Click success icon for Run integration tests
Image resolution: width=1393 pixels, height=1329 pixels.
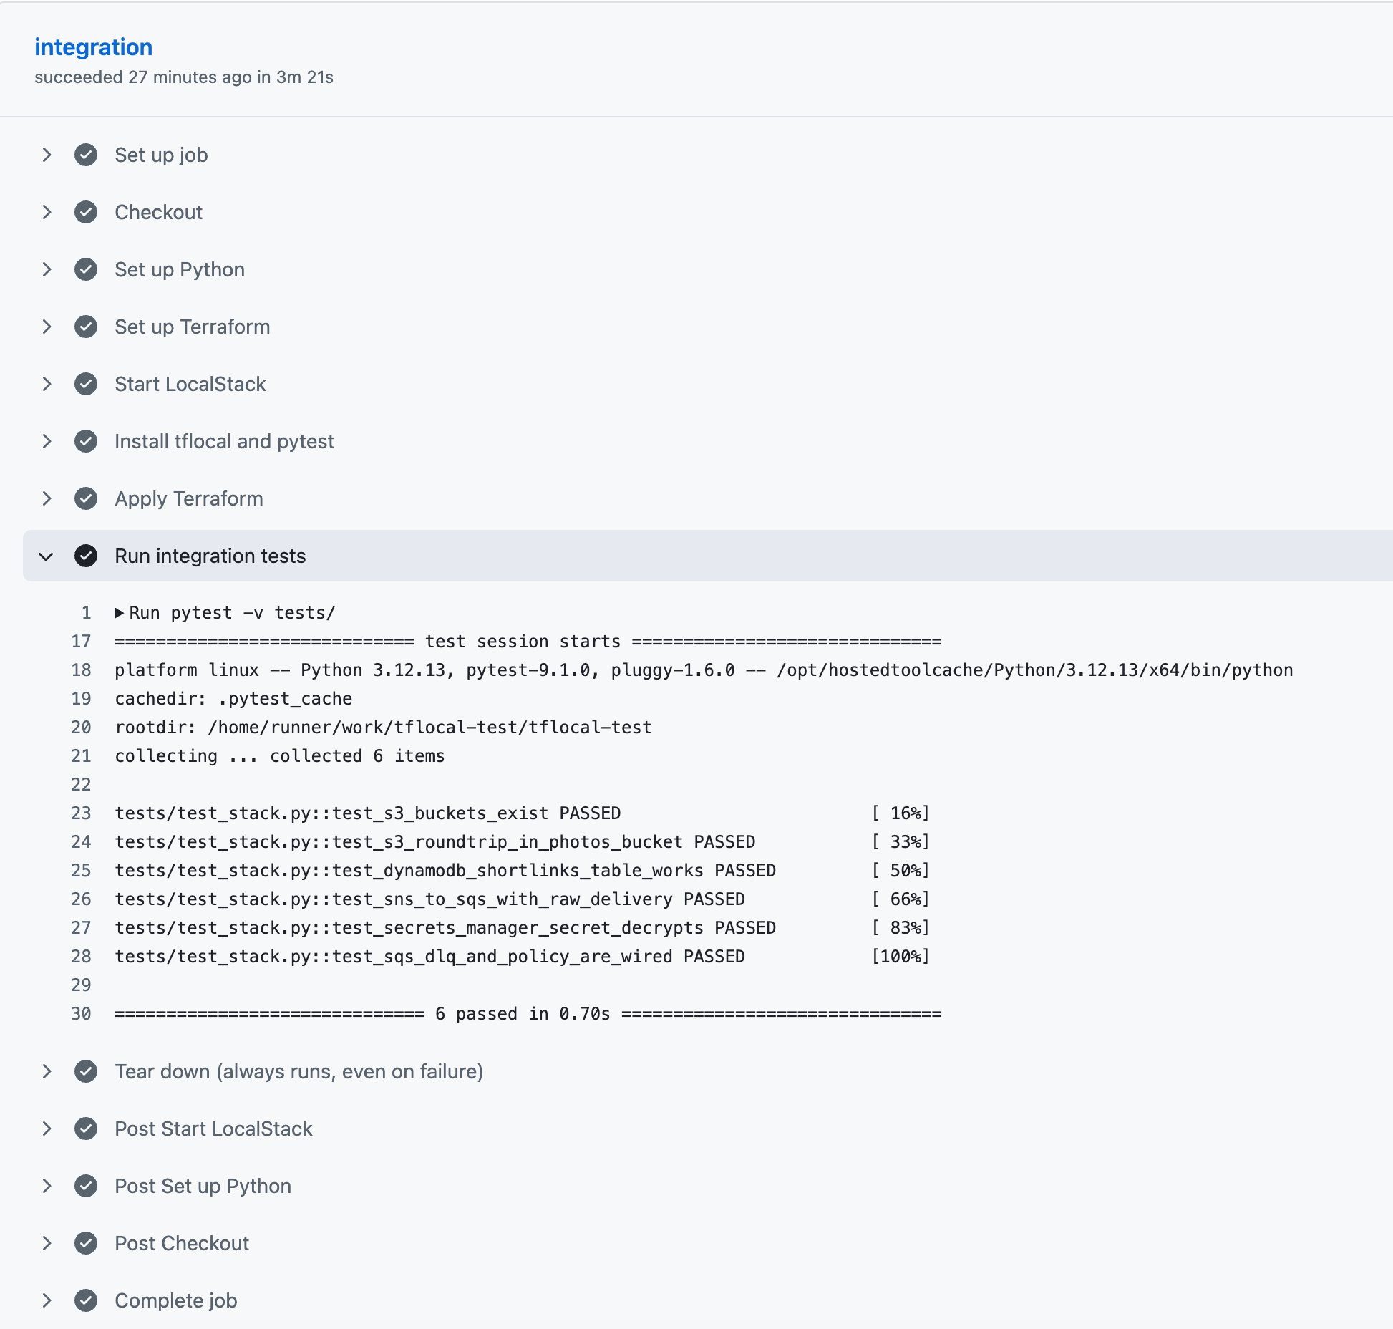point(86,556)
